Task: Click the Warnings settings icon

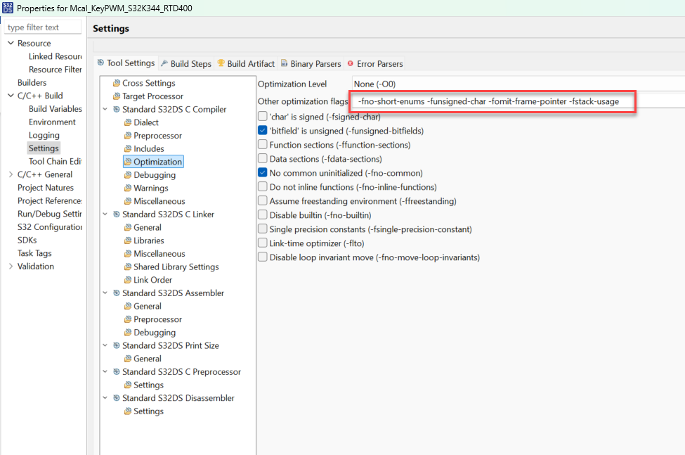Action: 128,188
